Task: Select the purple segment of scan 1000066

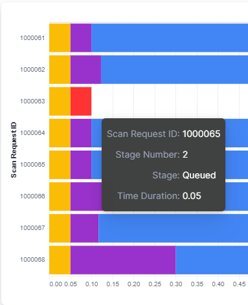Action: click(x=86, y=196)
